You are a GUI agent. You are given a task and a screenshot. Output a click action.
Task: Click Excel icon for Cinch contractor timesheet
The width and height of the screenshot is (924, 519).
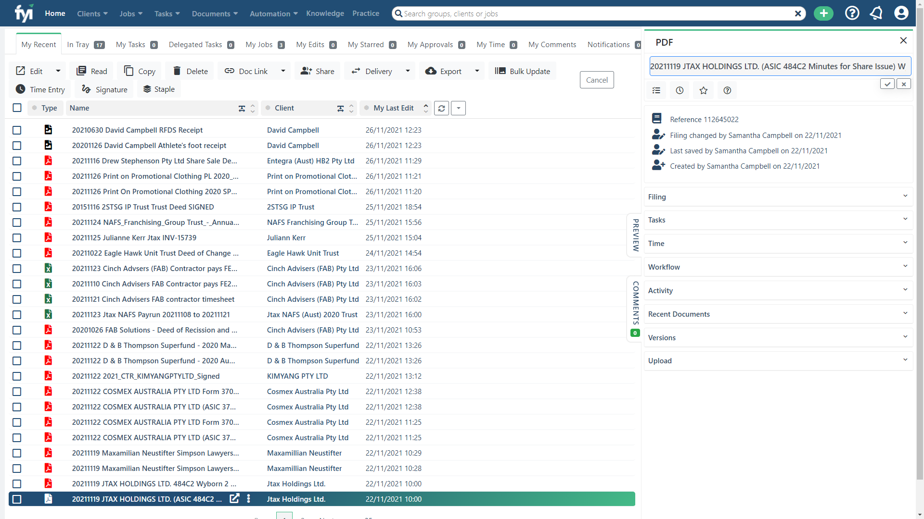(48, 299)
